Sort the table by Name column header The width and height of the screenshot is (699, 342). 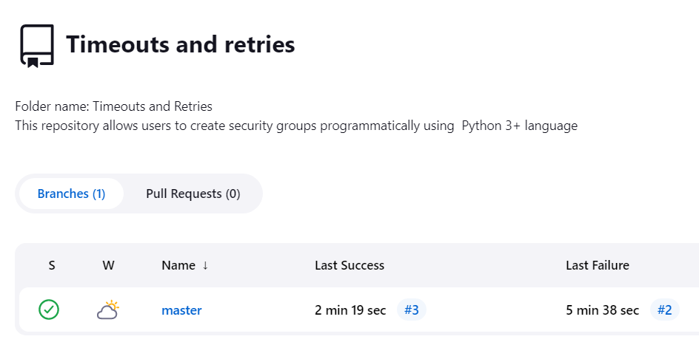click(x=178, y=266)
